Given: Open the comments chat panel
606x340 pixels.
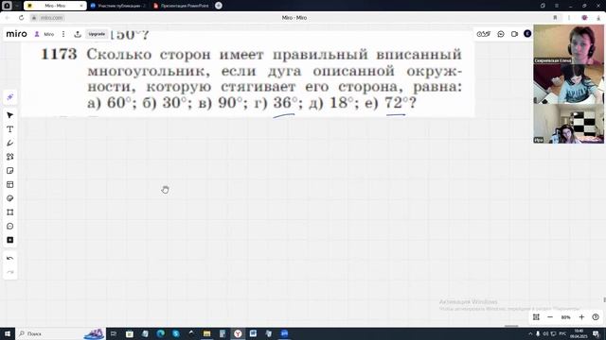Looking at the screenshot, I should click(x=501, y=34).
